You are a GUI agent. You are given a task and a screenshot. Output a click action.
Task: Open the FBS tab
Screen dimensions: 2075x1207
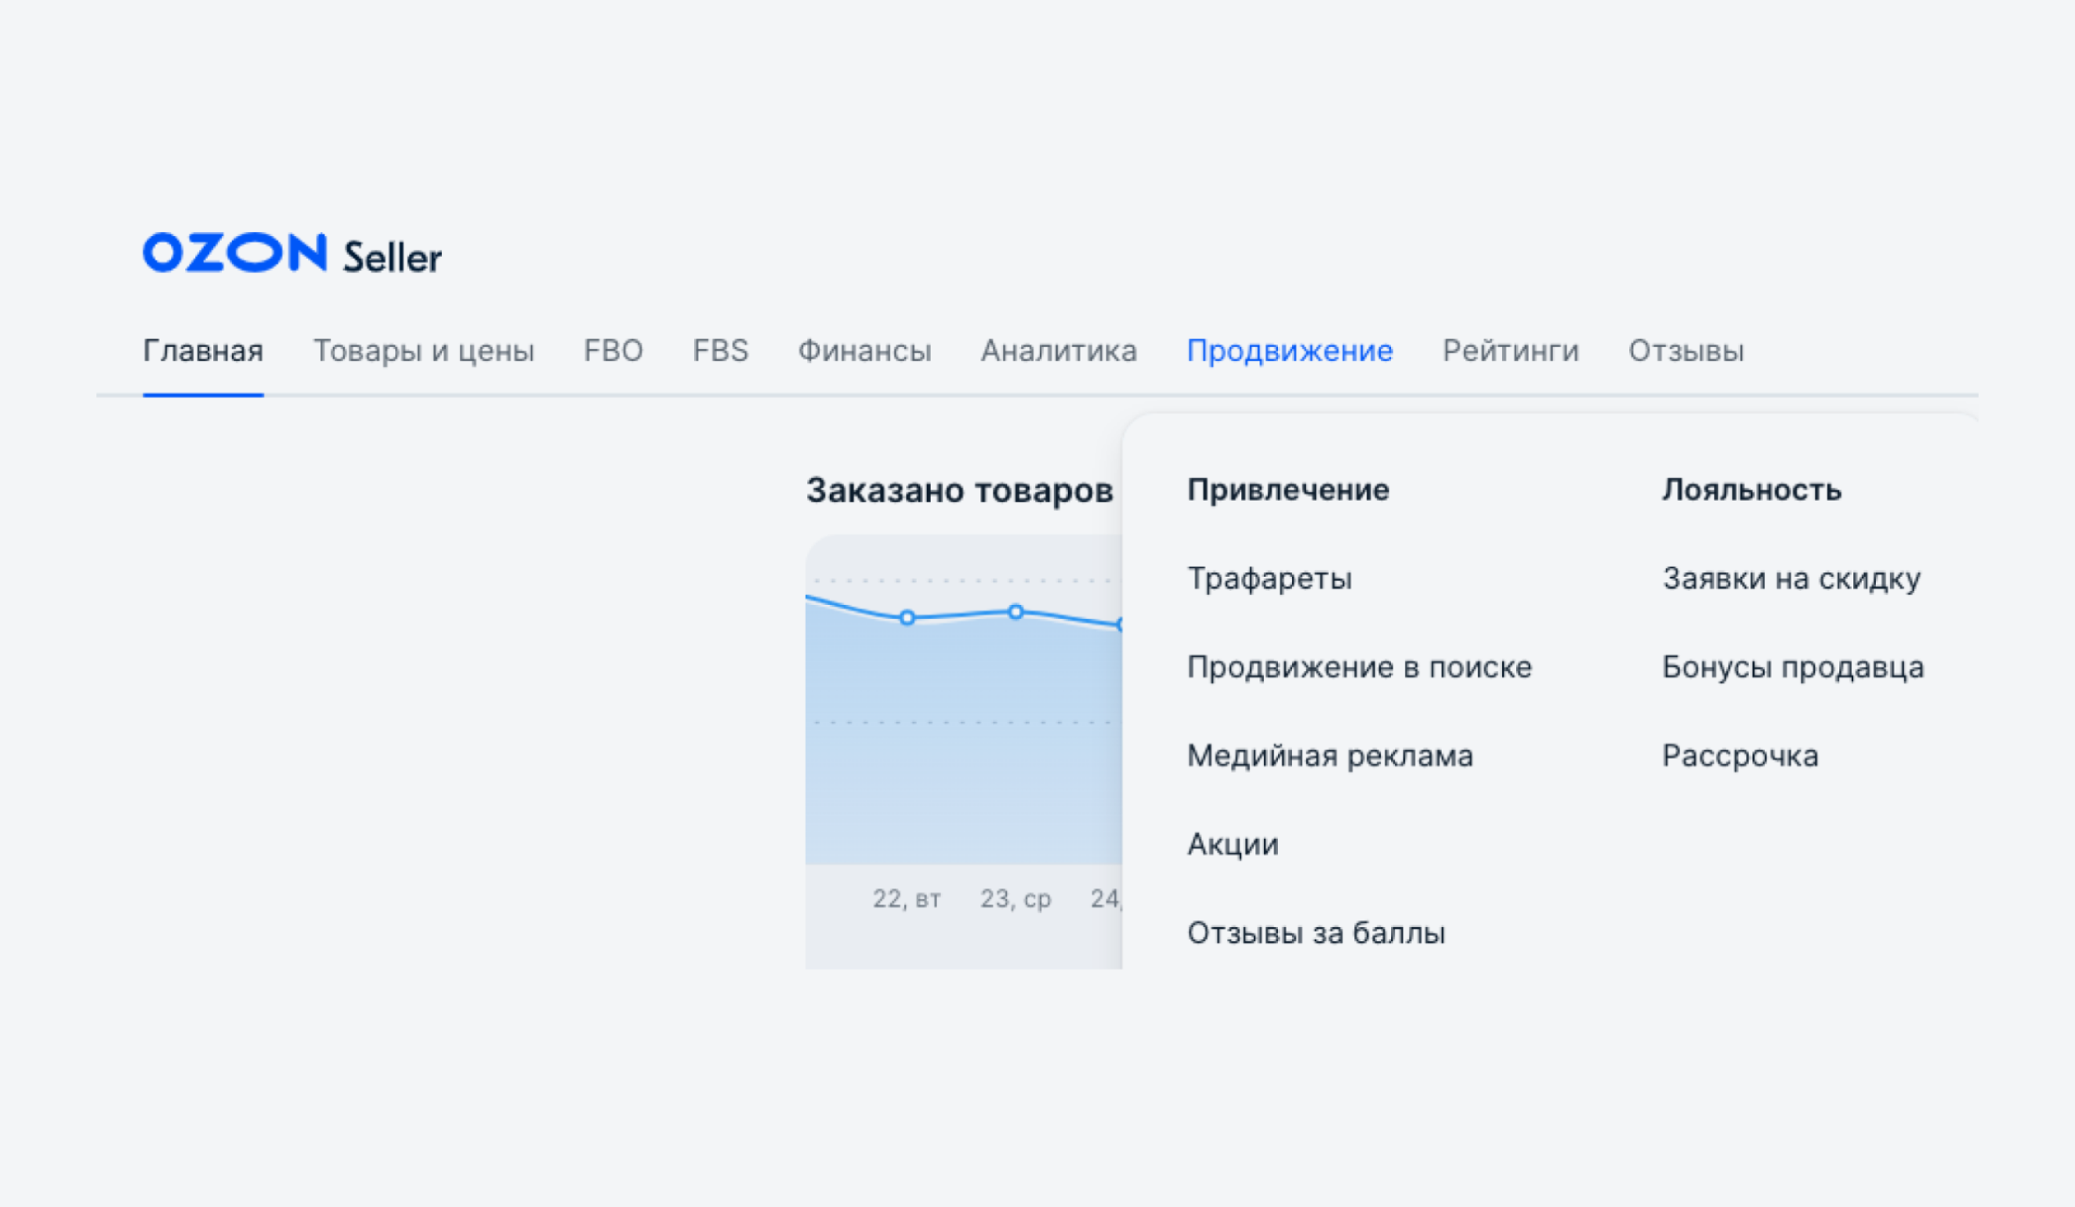tap(720, 351)
